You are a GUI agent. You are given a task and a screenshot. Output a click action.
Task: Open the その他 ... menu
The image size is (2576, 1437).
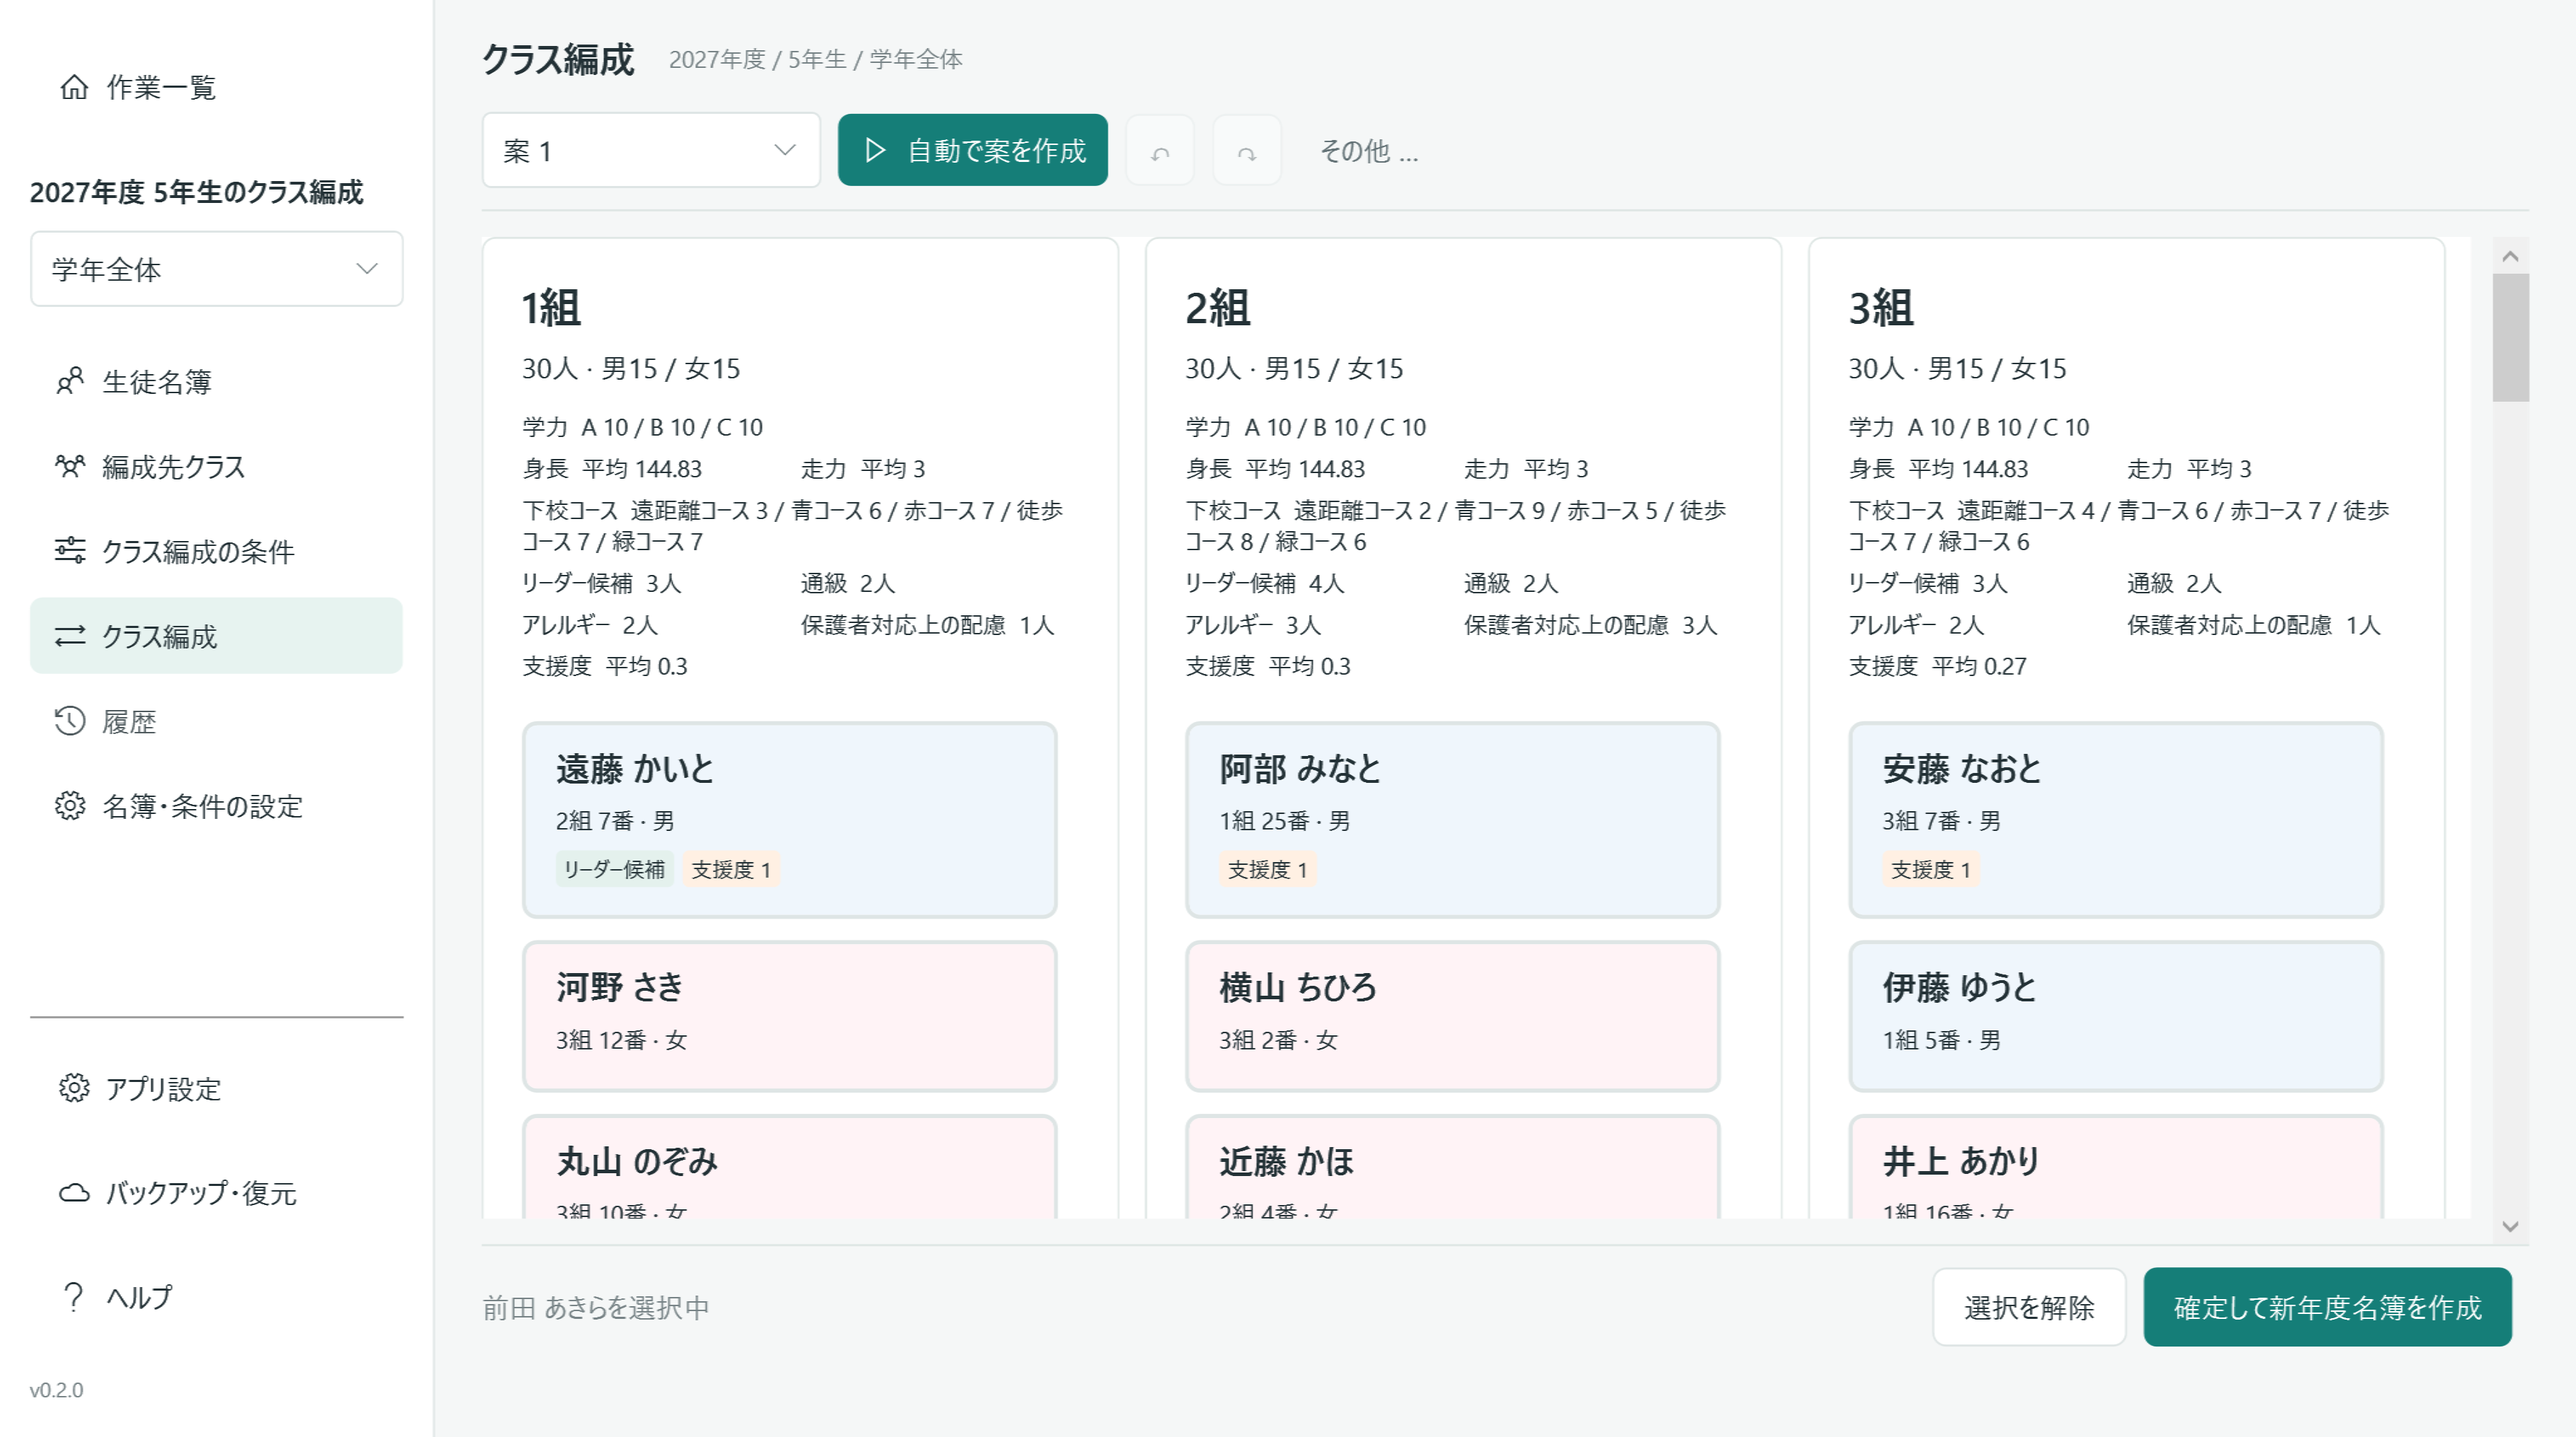1369,151
